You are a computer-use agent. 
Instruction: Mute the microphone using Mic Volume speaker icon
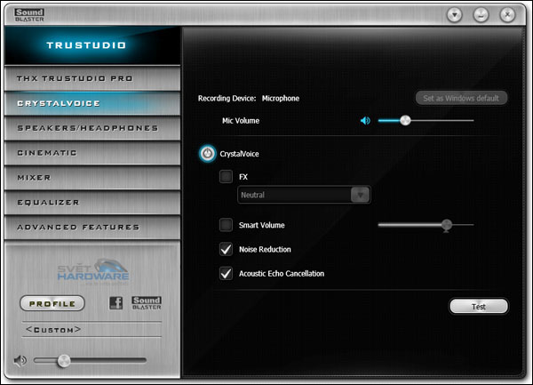(x=365, y=121)
